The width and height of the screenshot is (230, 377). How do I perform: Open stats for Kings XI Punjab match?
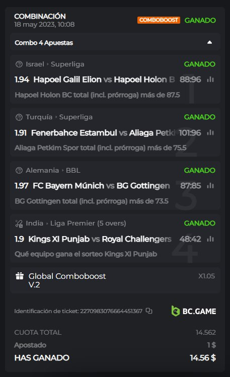point(210,239)
